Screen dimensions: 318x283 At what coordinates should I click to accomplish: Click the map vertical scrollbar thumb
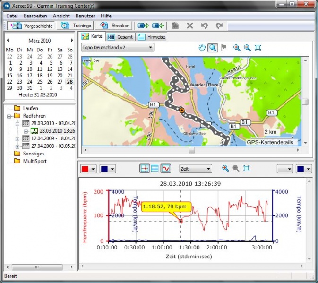click(x=305, y=102)
